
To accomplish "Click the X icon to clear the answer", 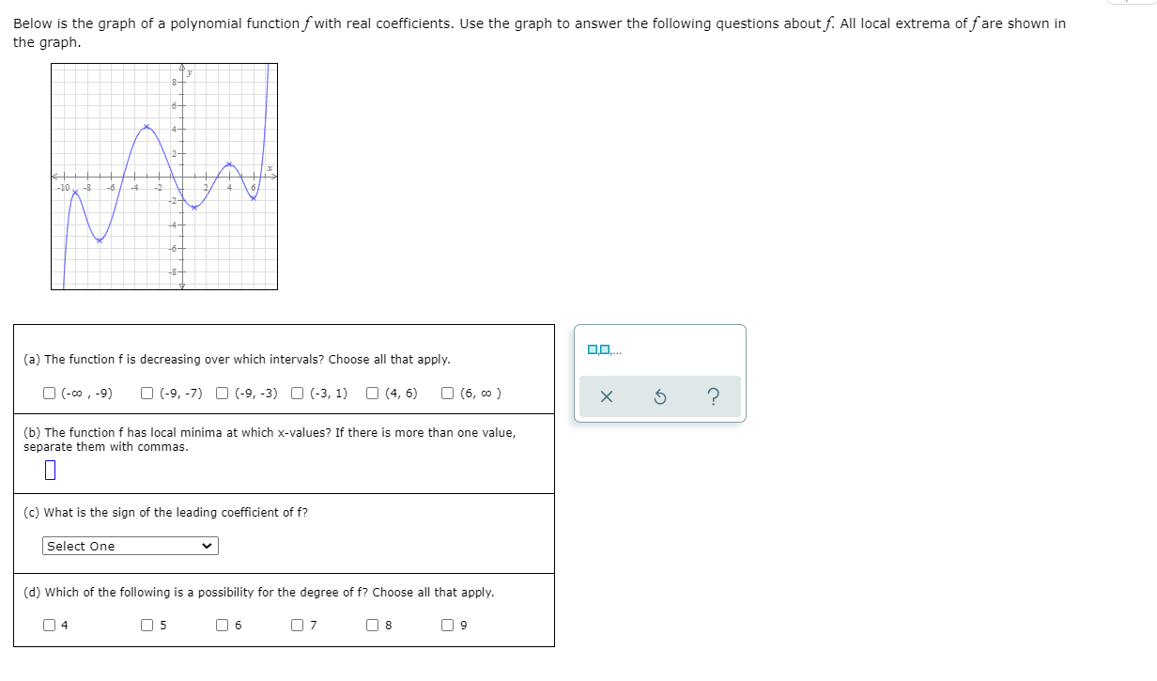I will point(605,396).
